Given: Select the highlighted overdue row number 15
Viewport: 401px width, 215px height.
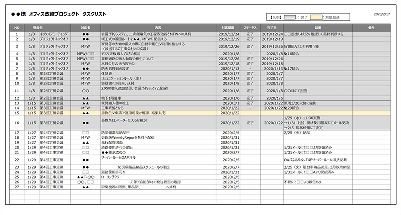Looking at the screenshot, I should (17, 113).
